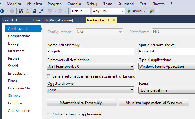The height and width of the screenshot is (119, 195).
Task: Open the Team menu
Action: [108, 4]
